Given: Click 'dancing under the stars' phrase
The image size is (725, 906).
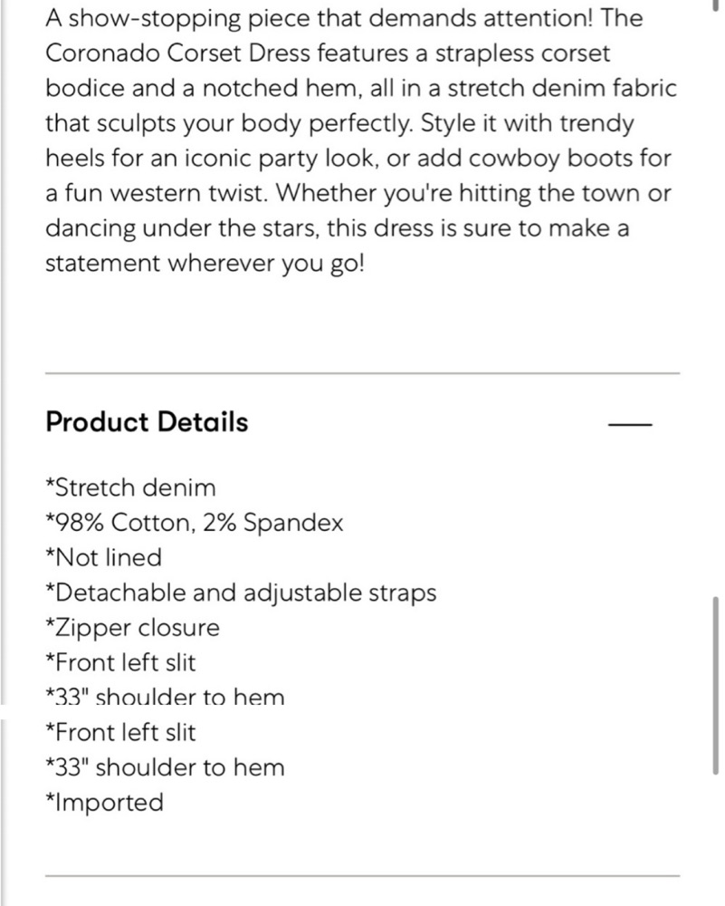Looking at the screenshot, I should [x=181, y=228].
